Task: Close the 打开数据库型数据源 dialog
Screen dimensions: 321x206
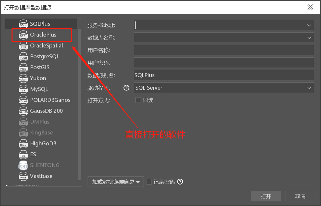Action: point(310,7)
